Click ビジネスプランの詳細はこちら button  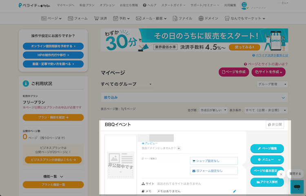[53, 160]
